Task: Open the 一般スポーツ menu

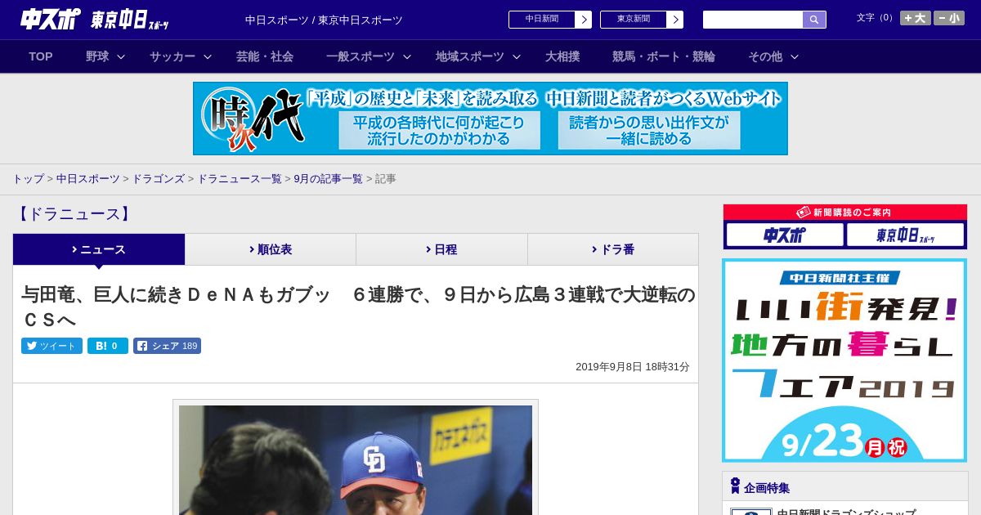Action: [361, 56]
